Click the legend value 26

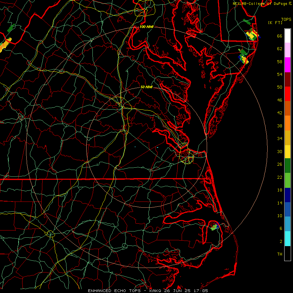tap(280, 164)
